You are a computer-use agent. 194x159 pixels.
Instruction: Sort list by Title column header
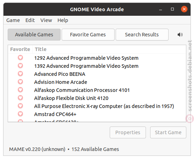109,49
